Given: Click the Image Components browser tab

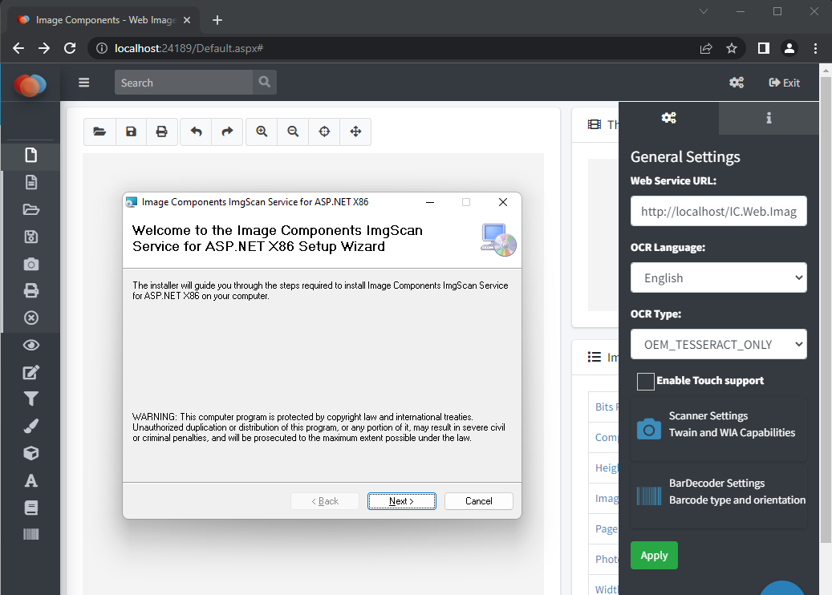Looking at the screenshot, I should pos(104,20).
